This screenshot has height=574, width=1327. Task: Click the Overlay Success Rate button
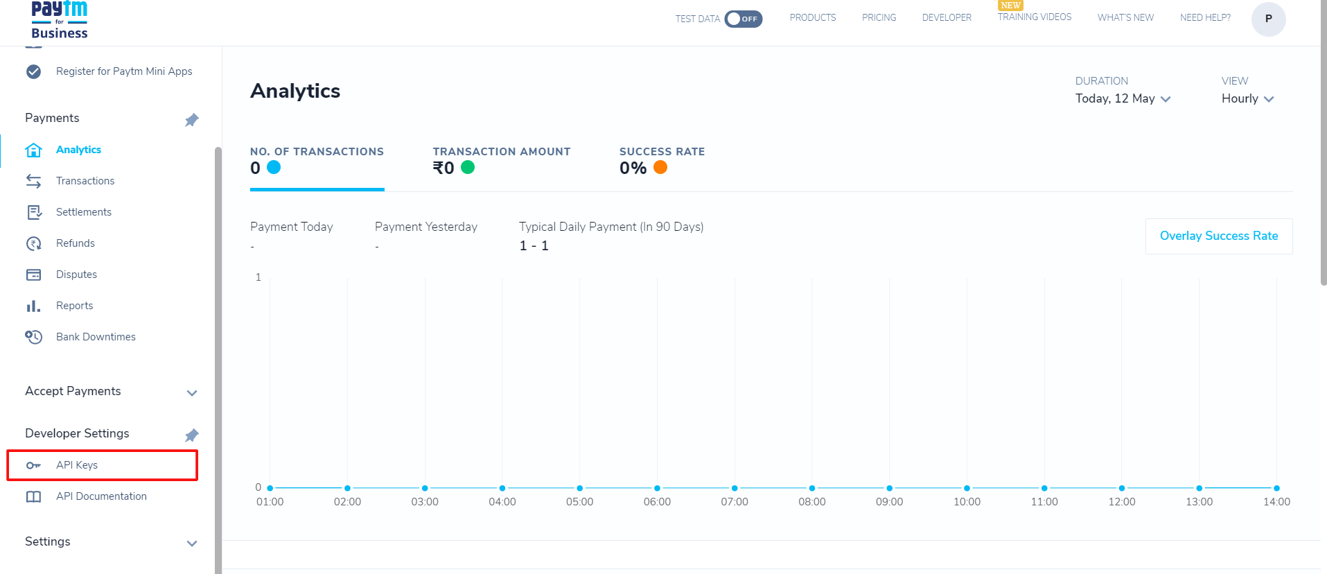click(x=1219, y=236)
